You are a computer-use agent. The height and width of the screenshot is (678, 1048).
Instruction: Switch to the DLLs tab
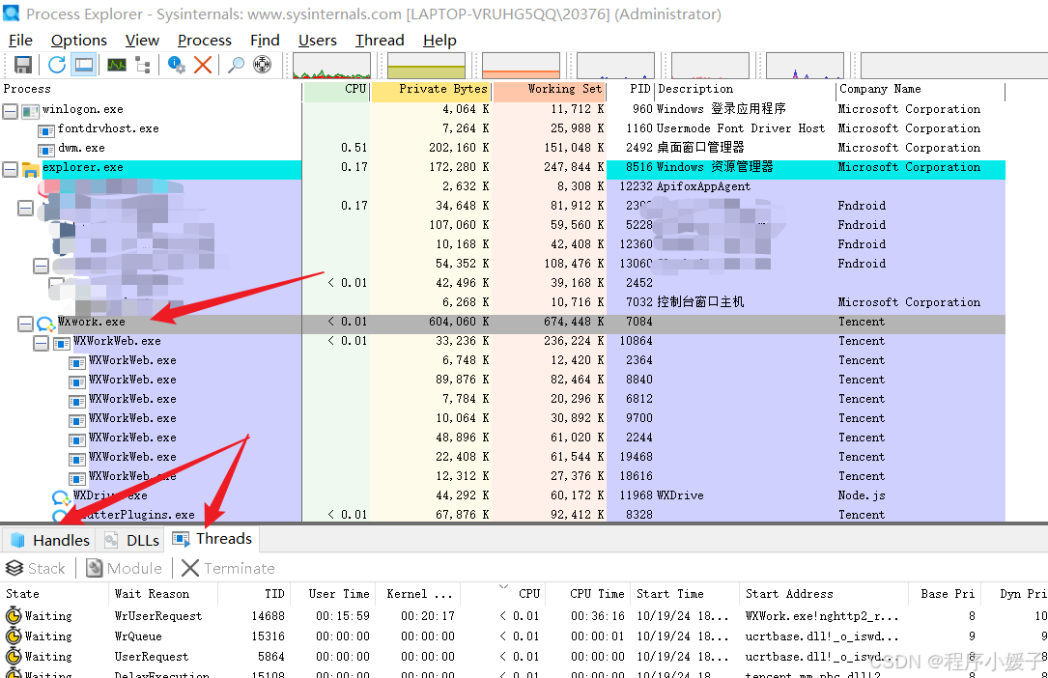pyautogui.click(x=132, y=540)
